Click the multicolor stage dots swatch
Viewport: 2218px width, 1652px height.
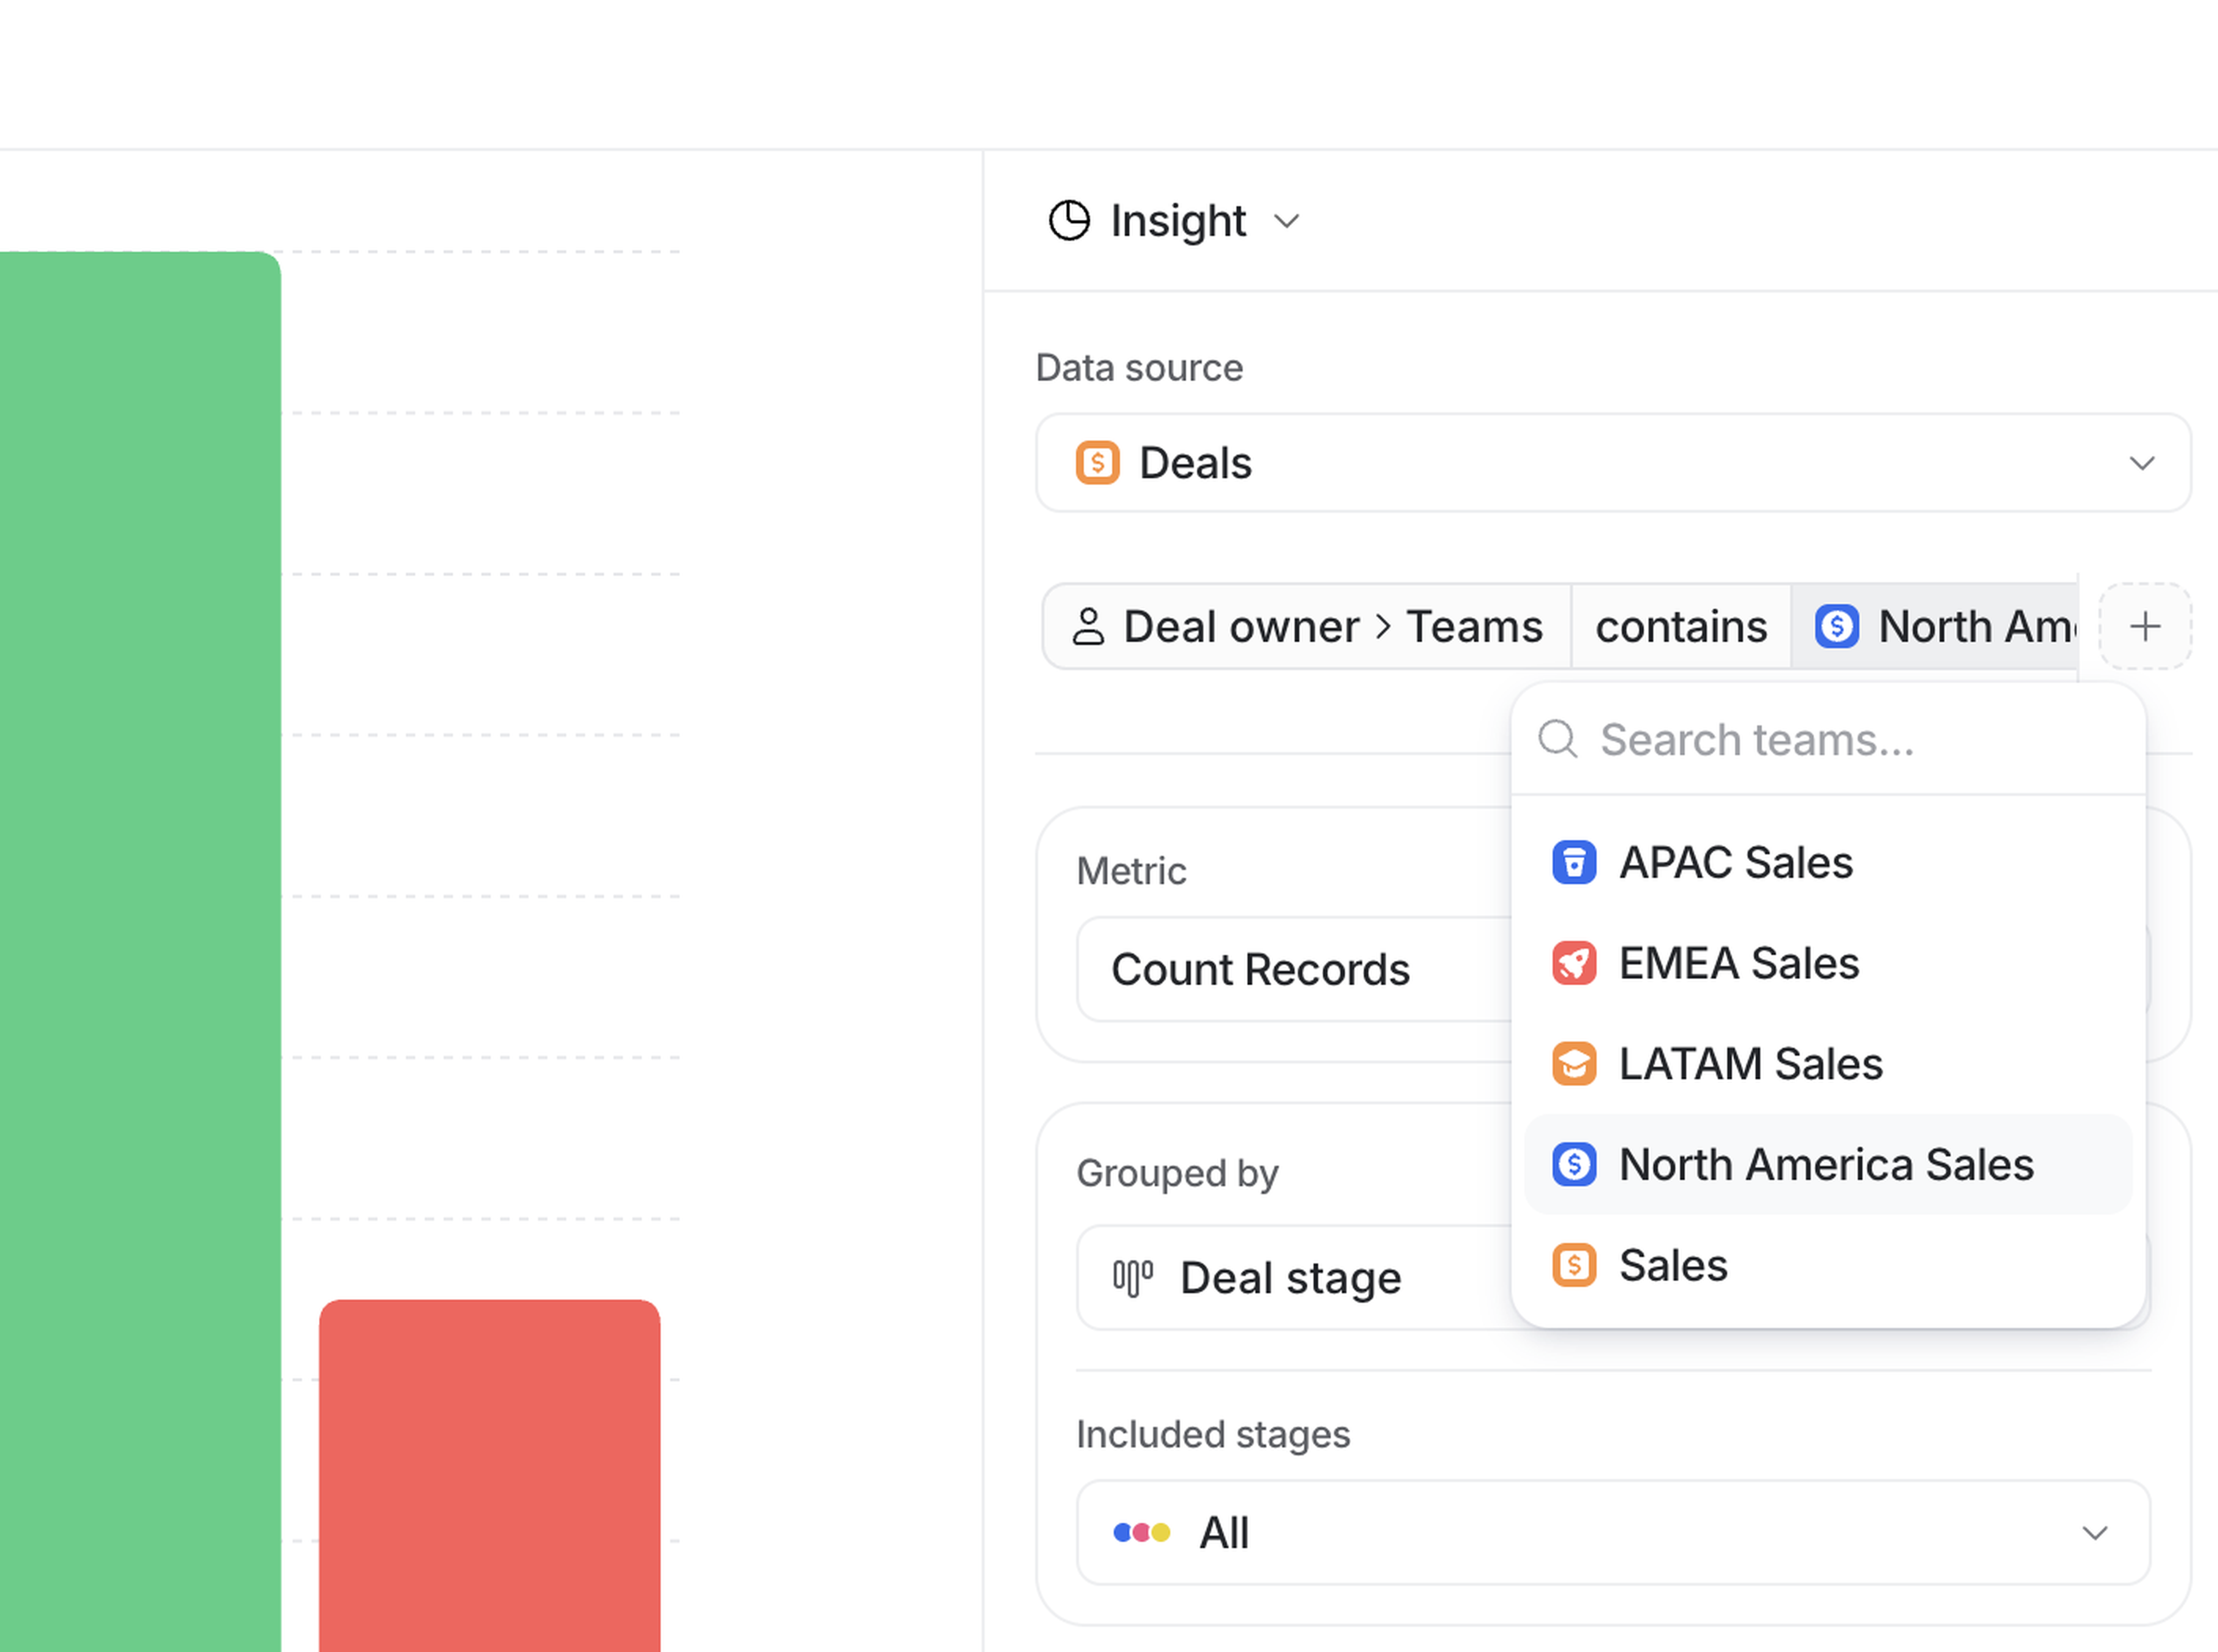point(1141,1533)
